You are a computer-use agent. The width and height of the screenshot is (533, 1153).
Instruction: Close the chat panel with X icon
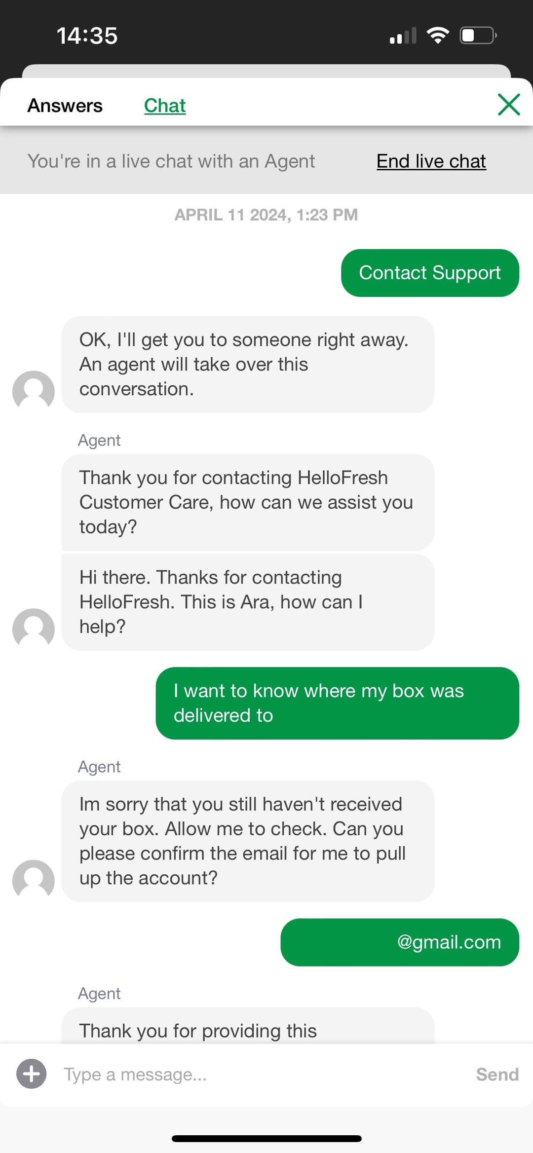click(x=509, y=105)
